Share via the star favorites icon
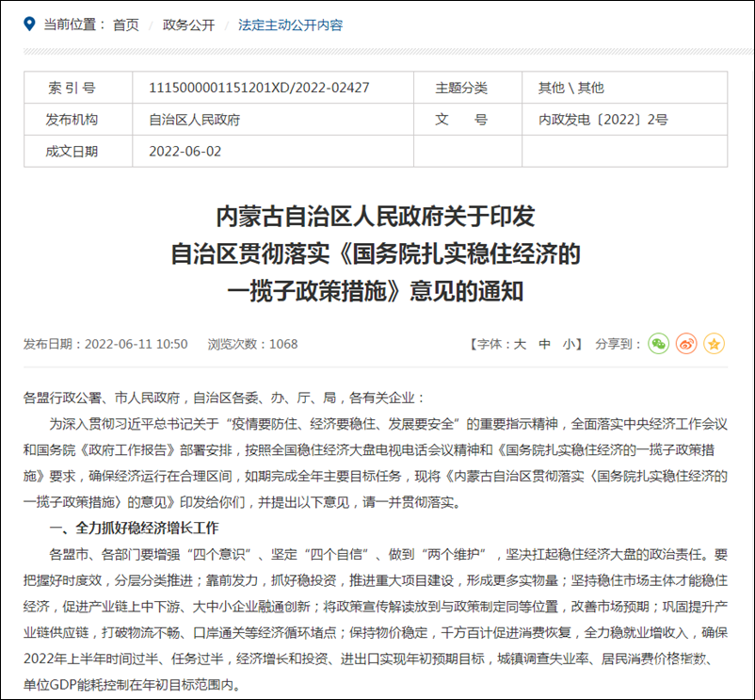 click(x=715, y=344)
